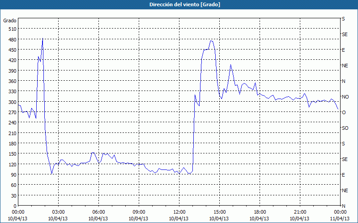This screenshot has width=358, height=223.
Task: Select the 10/04/13 date under 18:00
Action: point(259,219)
